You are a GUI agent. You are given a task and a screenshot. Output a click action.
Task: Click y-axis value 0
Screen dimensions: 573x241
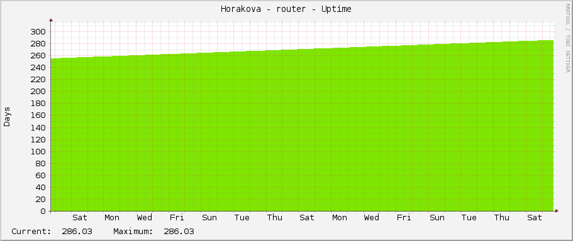[x=43, y=212]
